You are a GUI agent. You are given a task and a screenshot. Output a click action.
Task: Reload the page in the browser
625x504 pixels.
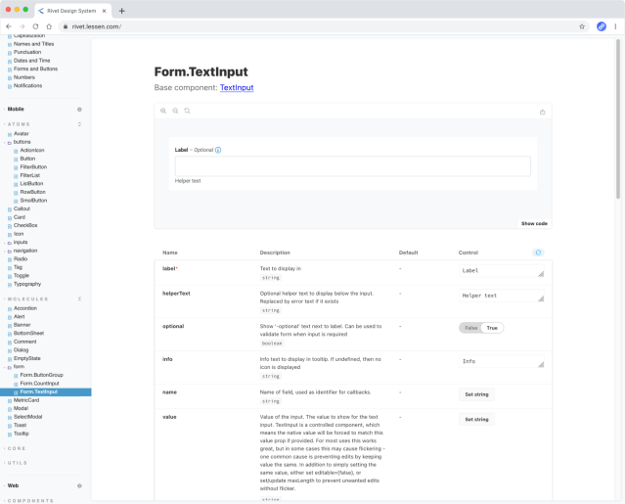(x=36, y=26)
